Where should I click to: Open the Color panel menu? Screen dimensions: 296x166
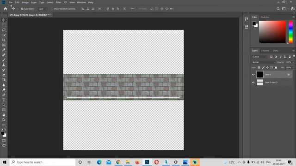tap(293, 17)
